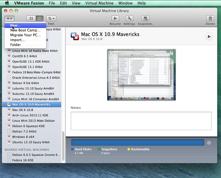The height and width of the screenshot is (178, 221).
Task: Select shared VM Debian 6.0.5 Squeeze Gnome
Action: (x=32, y=155)
